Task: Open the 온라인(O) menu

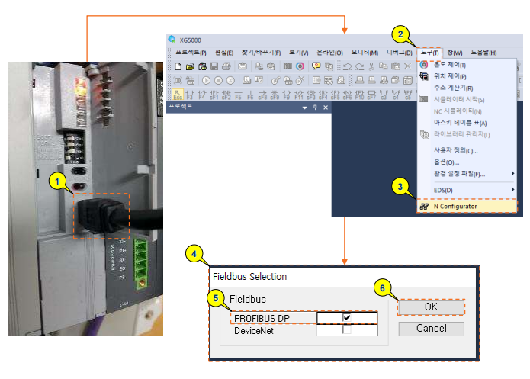Action: (x=329, y=53)
